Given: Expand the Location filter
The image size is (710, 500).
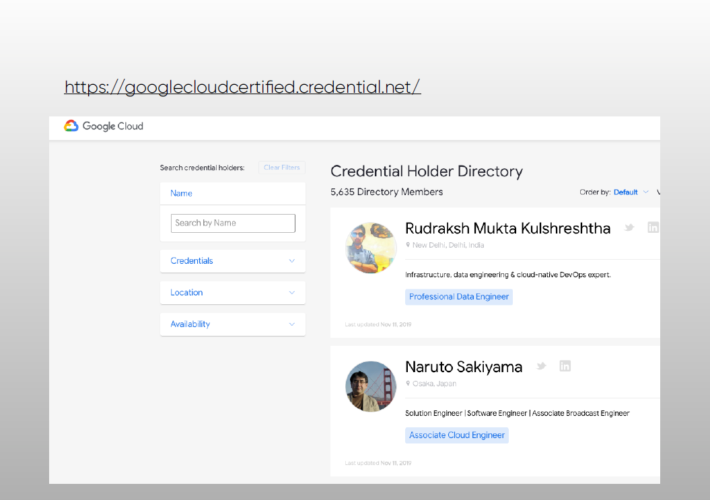Looking at the screenshot, I should coord(233,293).
